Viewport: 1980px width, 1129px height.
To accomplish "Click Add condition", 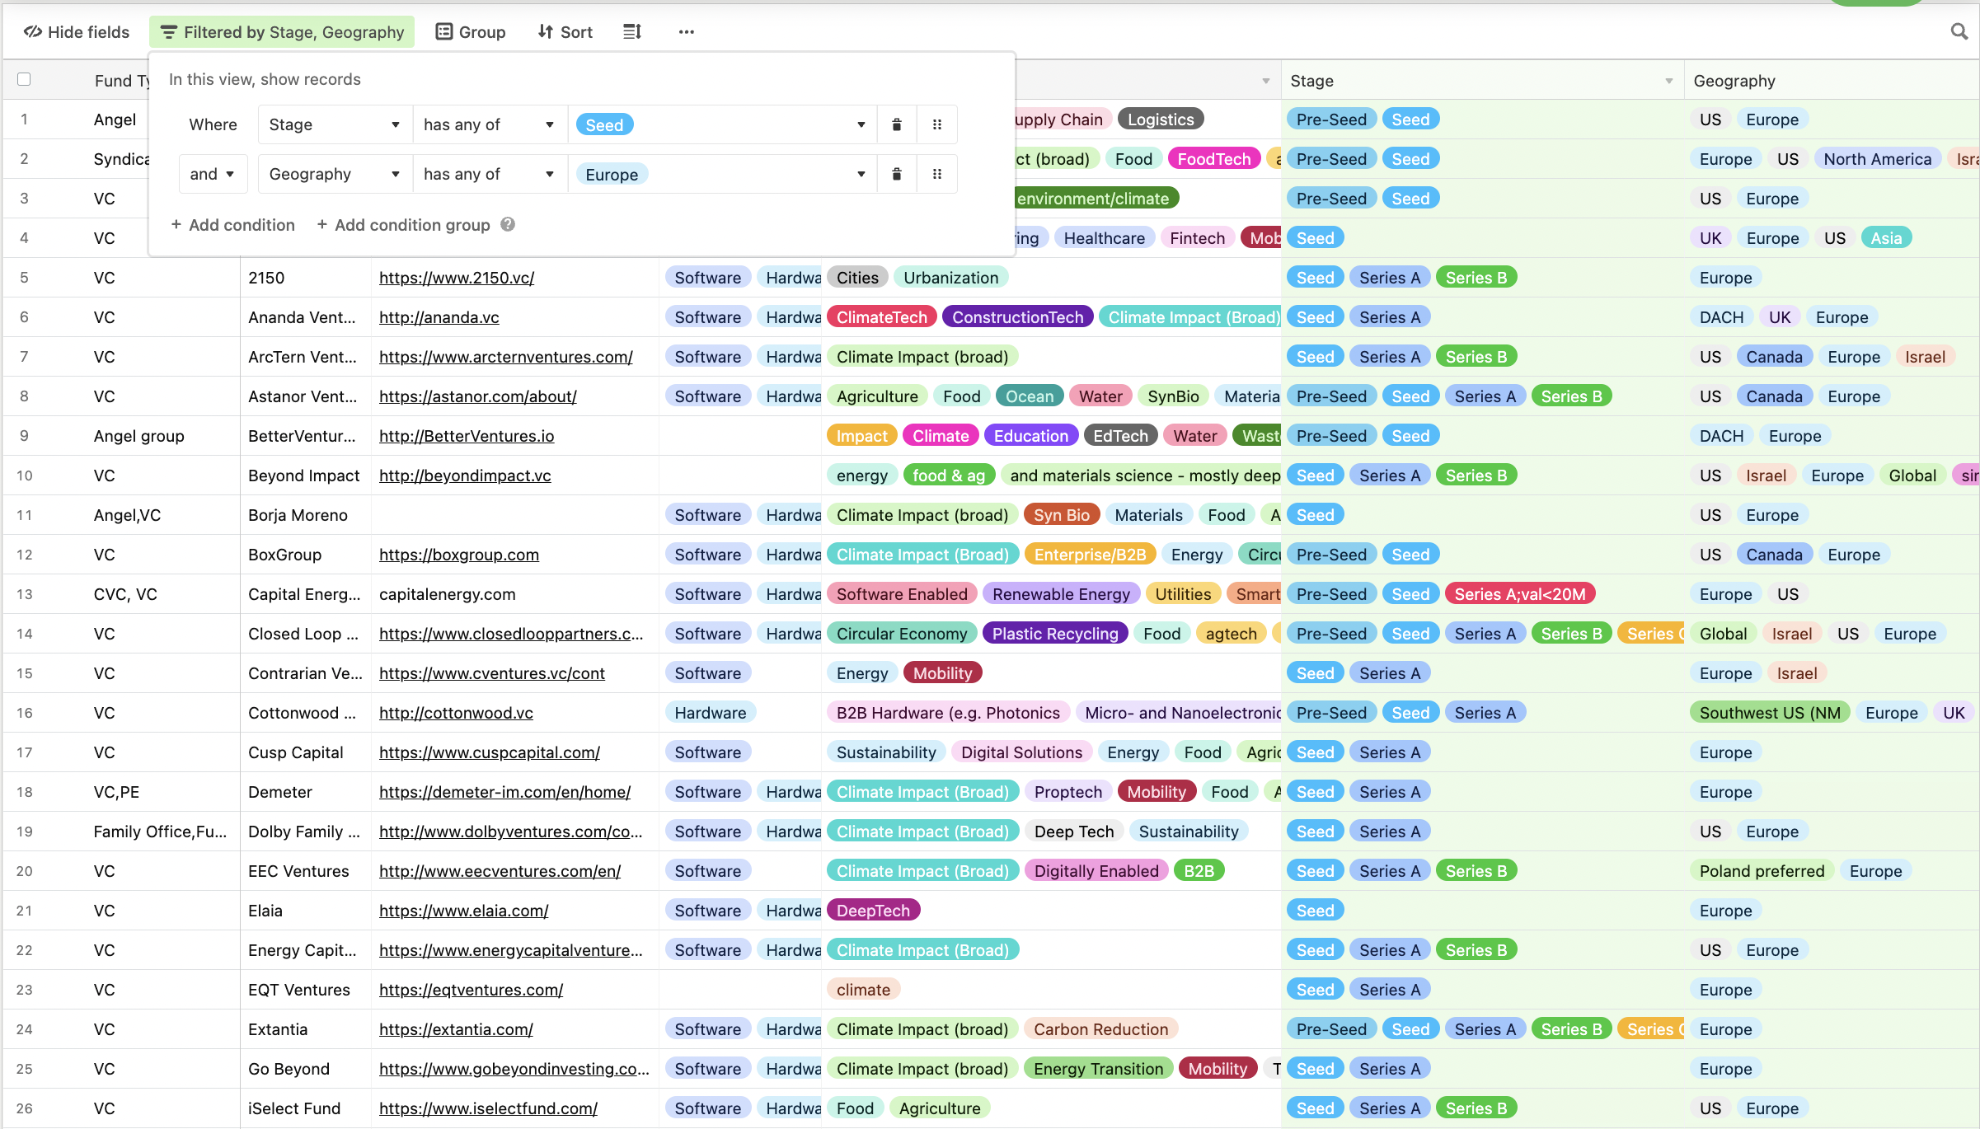I will click(233, 225).
